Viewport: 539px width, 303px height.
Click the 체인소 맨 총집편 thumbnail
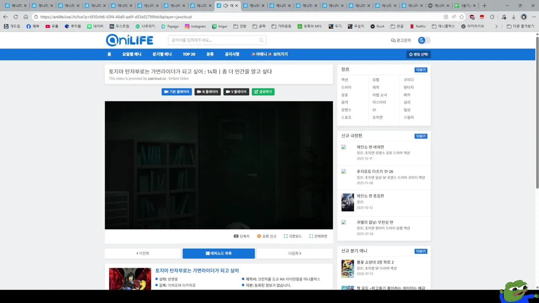(348, 202)
